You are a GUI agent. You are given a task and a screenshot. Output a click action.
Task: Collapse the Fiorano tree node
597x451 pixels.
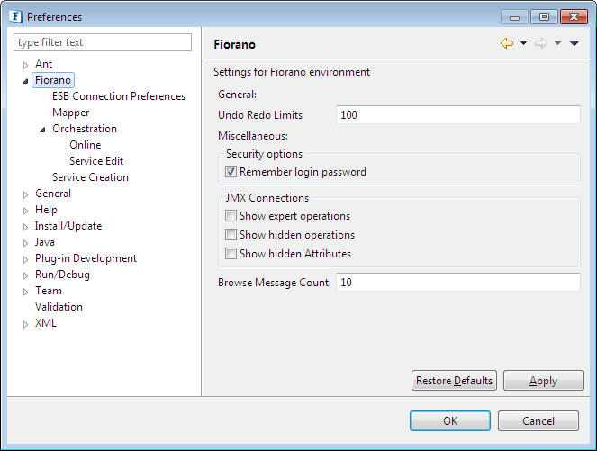25,81
